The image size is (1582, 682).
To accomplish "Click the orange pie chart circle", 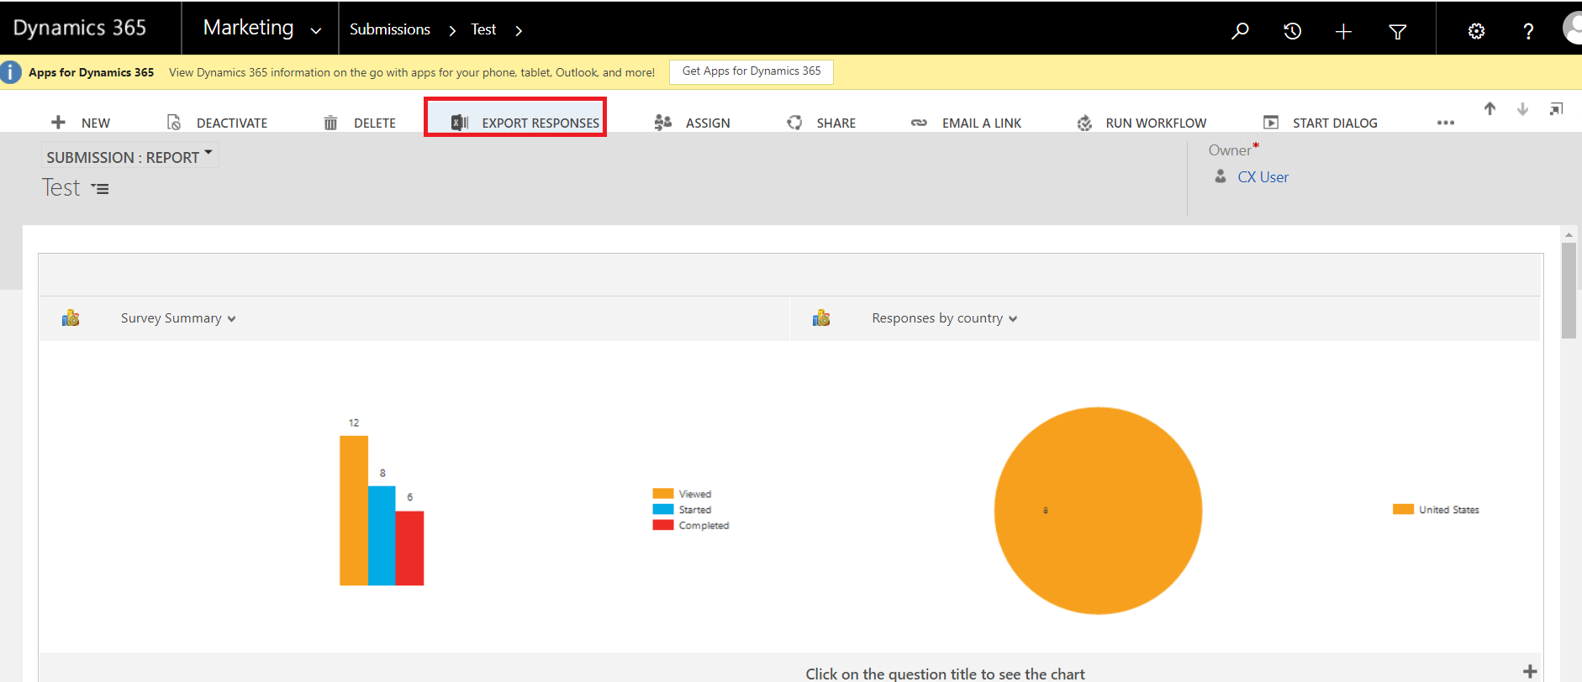I will 1098,511.
